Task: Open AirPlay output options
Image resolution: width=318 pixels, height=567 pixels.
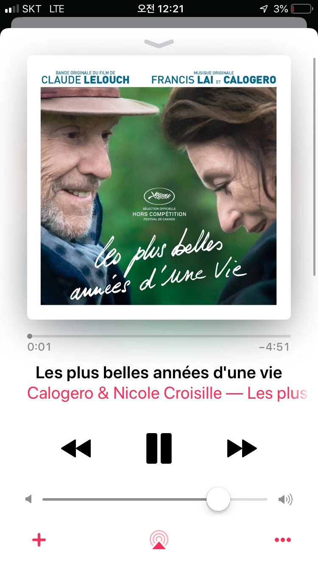Action: click(159, 540)
